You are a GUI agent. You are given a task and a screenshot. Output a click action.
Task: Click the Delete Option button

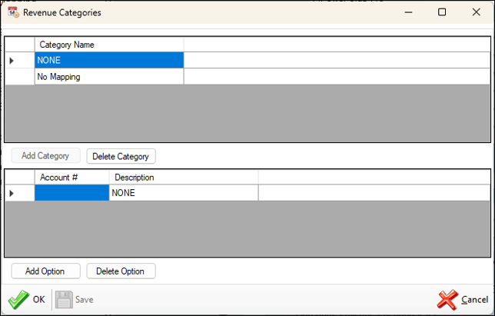click(121, 271)
